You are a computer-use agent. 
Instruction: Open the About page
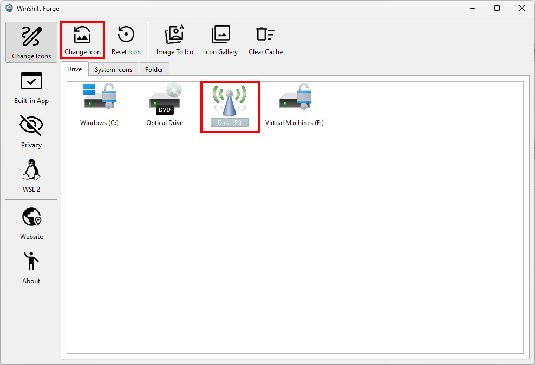(31, 268)
